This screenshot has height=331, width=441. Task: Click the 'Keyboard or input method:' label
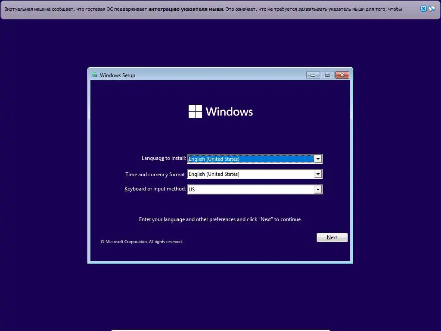coord(155,189)
